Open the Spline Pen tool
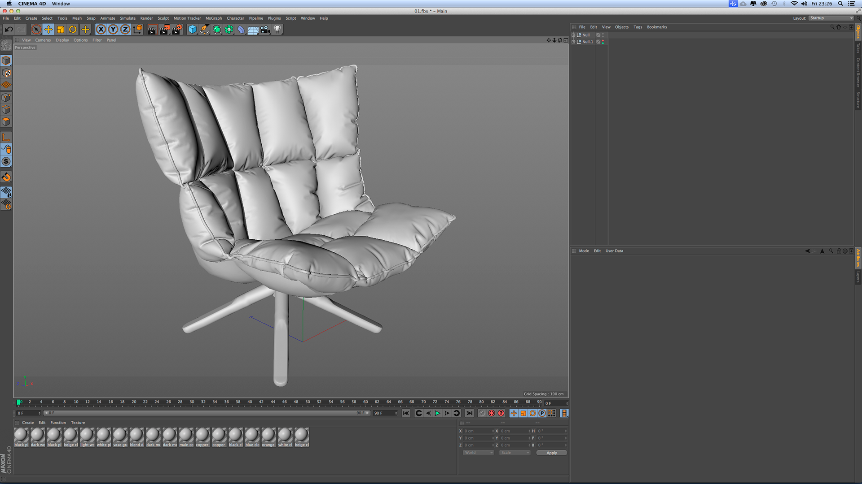 (x=205, y=30)
